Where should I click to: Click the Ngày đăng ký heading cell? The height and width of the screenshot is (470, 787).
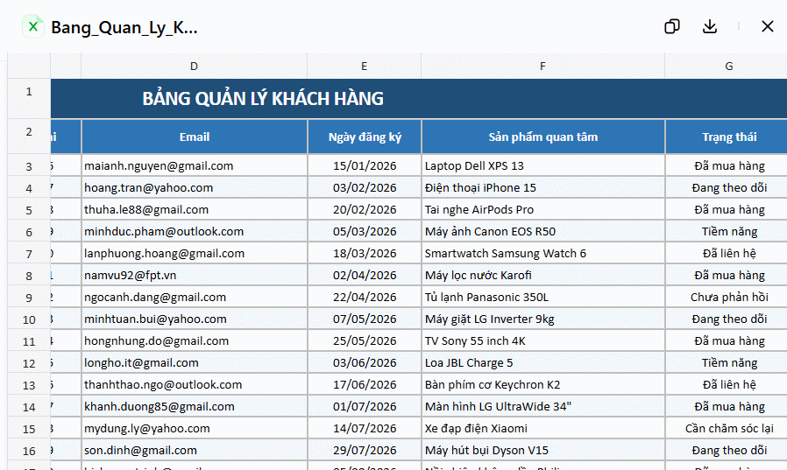coord(365,137)
